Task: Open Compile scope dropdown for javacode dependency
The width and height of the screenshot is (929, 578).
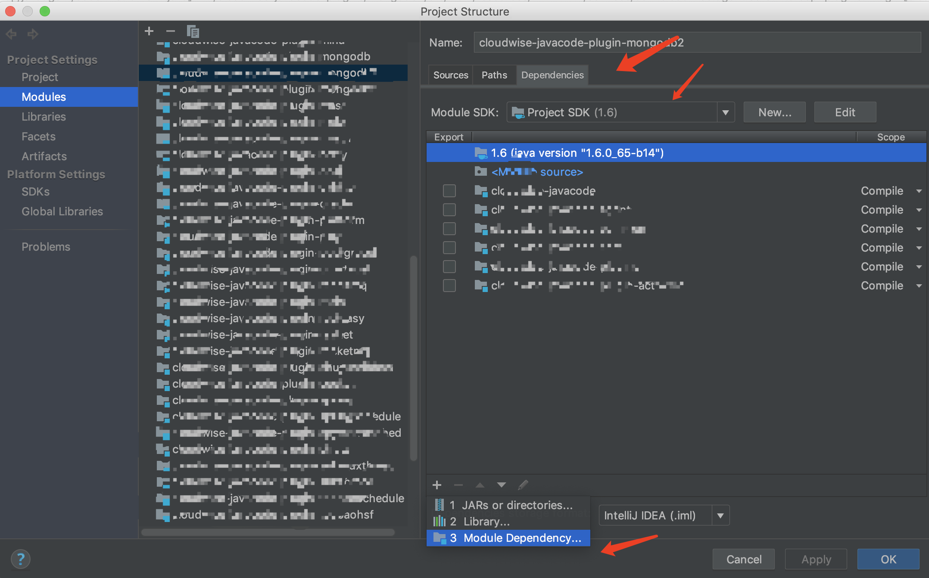Action: point(919,191)
